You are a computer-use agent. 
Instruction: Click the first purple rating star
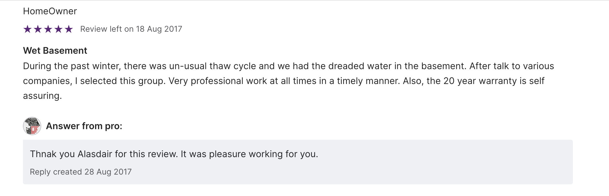tap(27, 29)
